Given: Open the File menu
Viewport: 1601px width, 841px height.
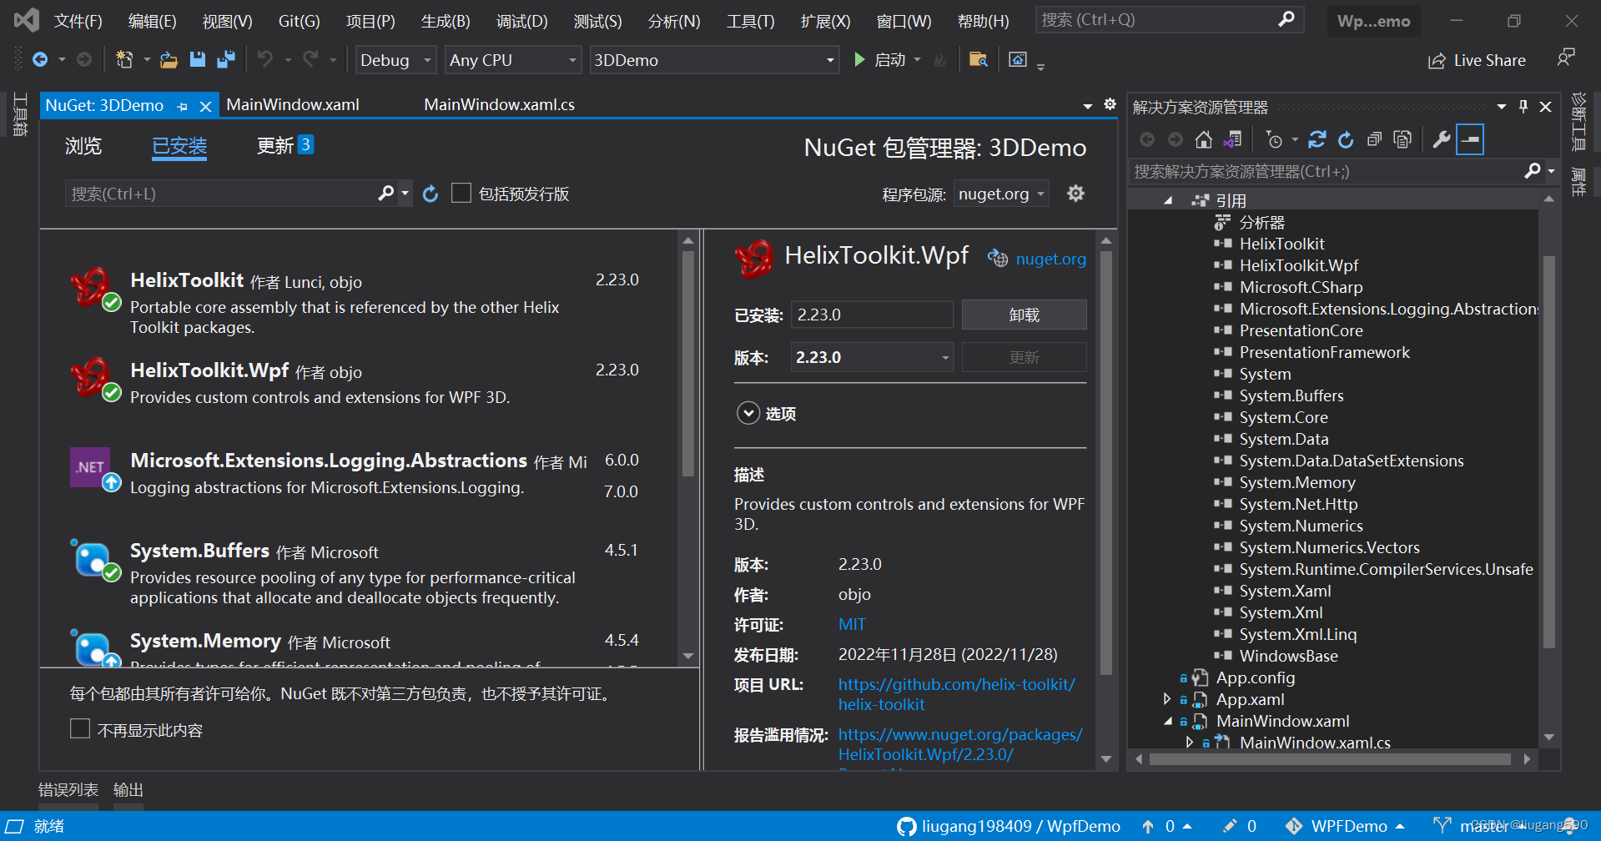Looking at the screenshot, I should point(78,21).
